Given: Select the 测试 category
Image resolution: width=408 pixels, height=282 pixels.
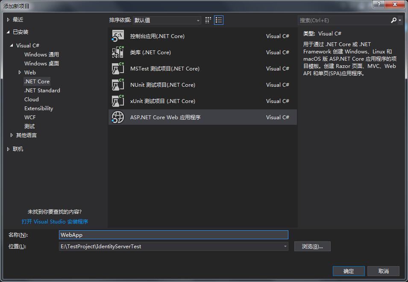Looking at the screenshot, I should point(29,126).
